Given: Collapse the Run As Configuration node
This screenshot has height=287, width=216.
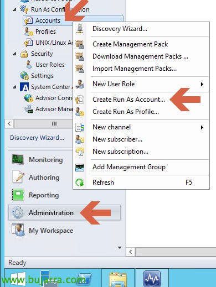Looking at the screenshot, I should point(14,10).
